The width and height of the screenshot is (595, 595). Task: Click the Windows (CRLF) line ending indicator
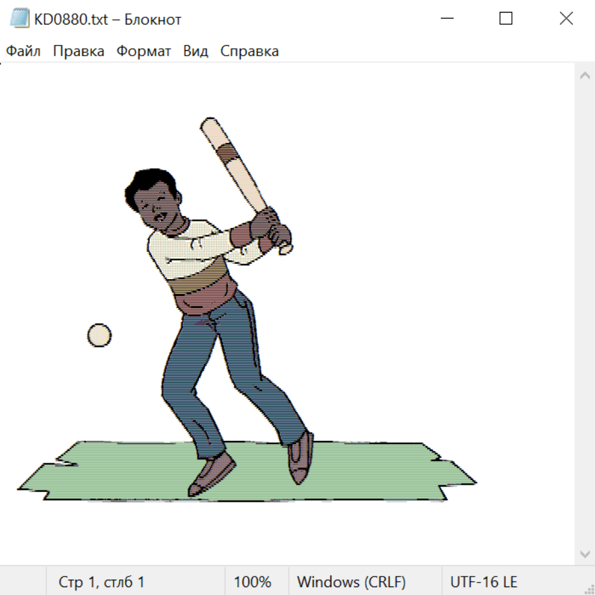(x=351, y=582)
